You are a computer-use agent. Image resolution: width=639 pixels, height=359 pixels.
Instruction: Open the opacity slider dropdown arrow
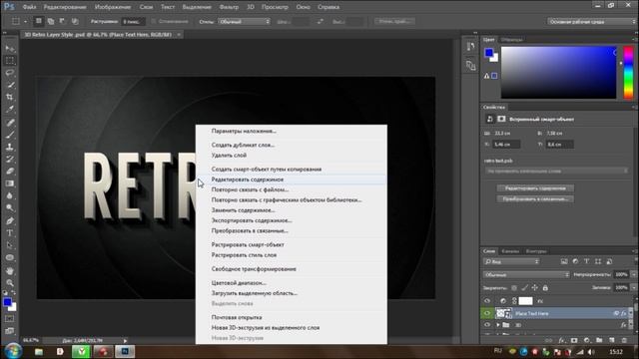pos(633,275)
